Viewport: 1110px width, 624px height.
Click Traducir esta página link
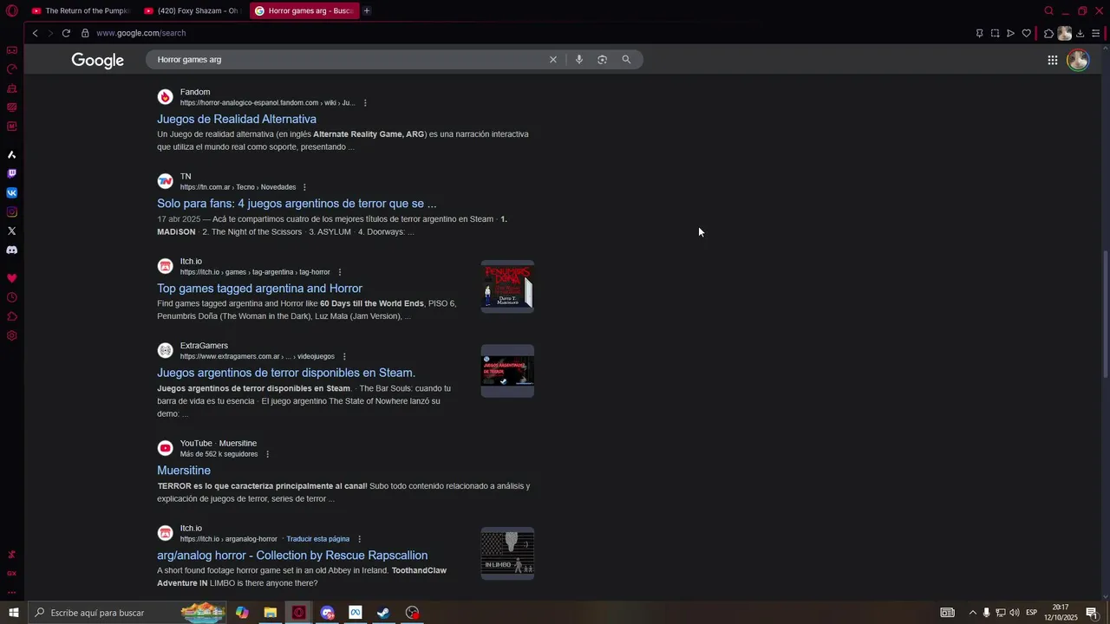pos(318,539)
